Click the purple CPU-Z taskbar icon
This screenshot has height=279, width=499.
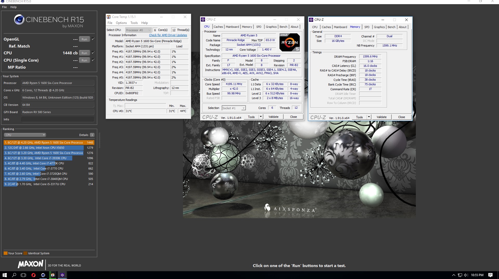(x=62, y=275)
